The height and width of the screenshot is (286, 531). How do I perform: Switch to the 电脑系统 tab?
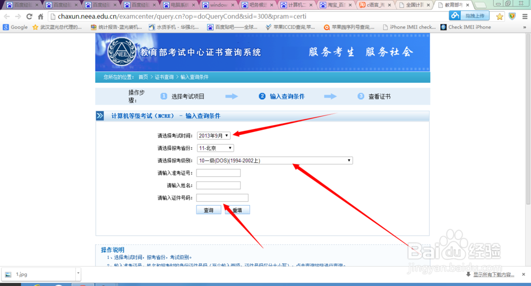pyautogui.click(x=180, y=5)
